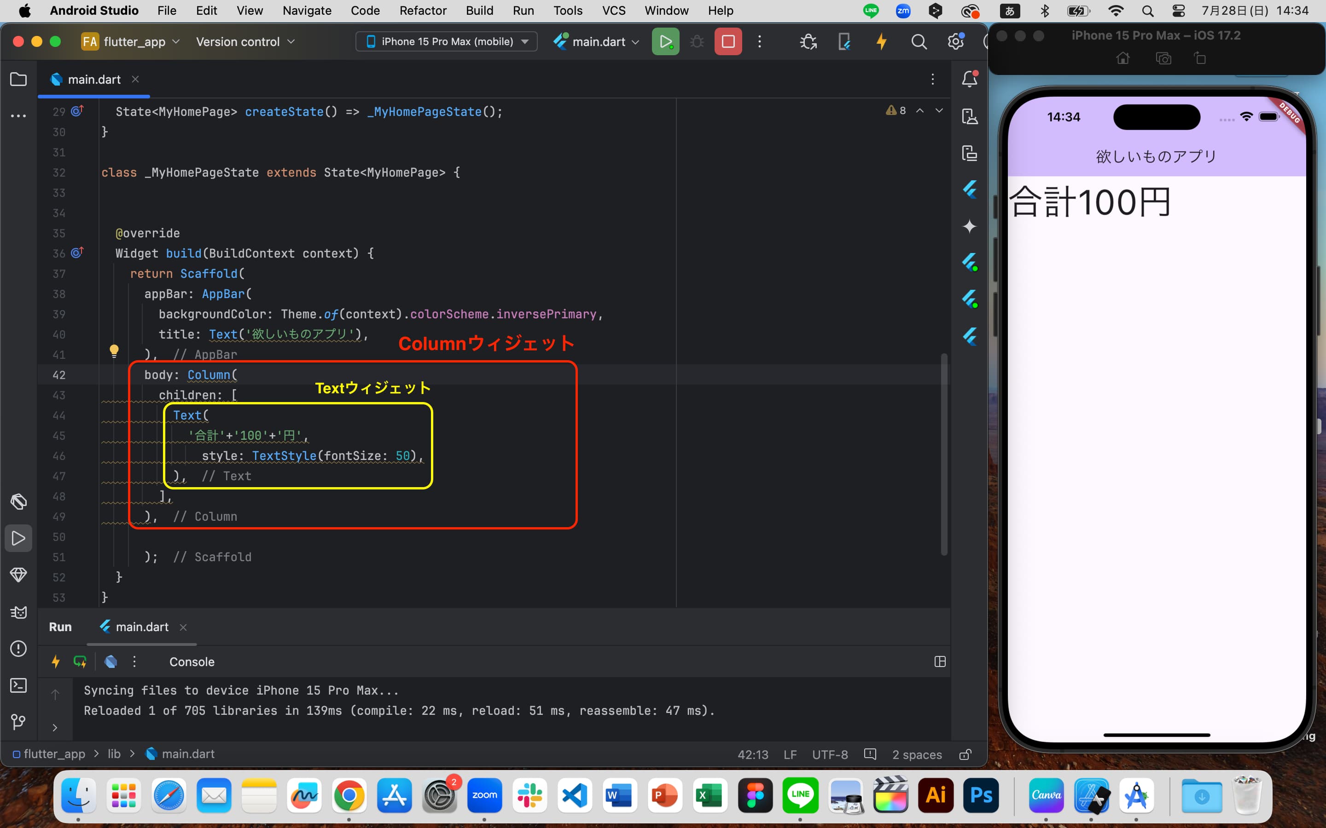Viewport: 1326px width, 828px height.
Task: Click the Flutter Inspector icon in sidebar
Action: [971, 190]
